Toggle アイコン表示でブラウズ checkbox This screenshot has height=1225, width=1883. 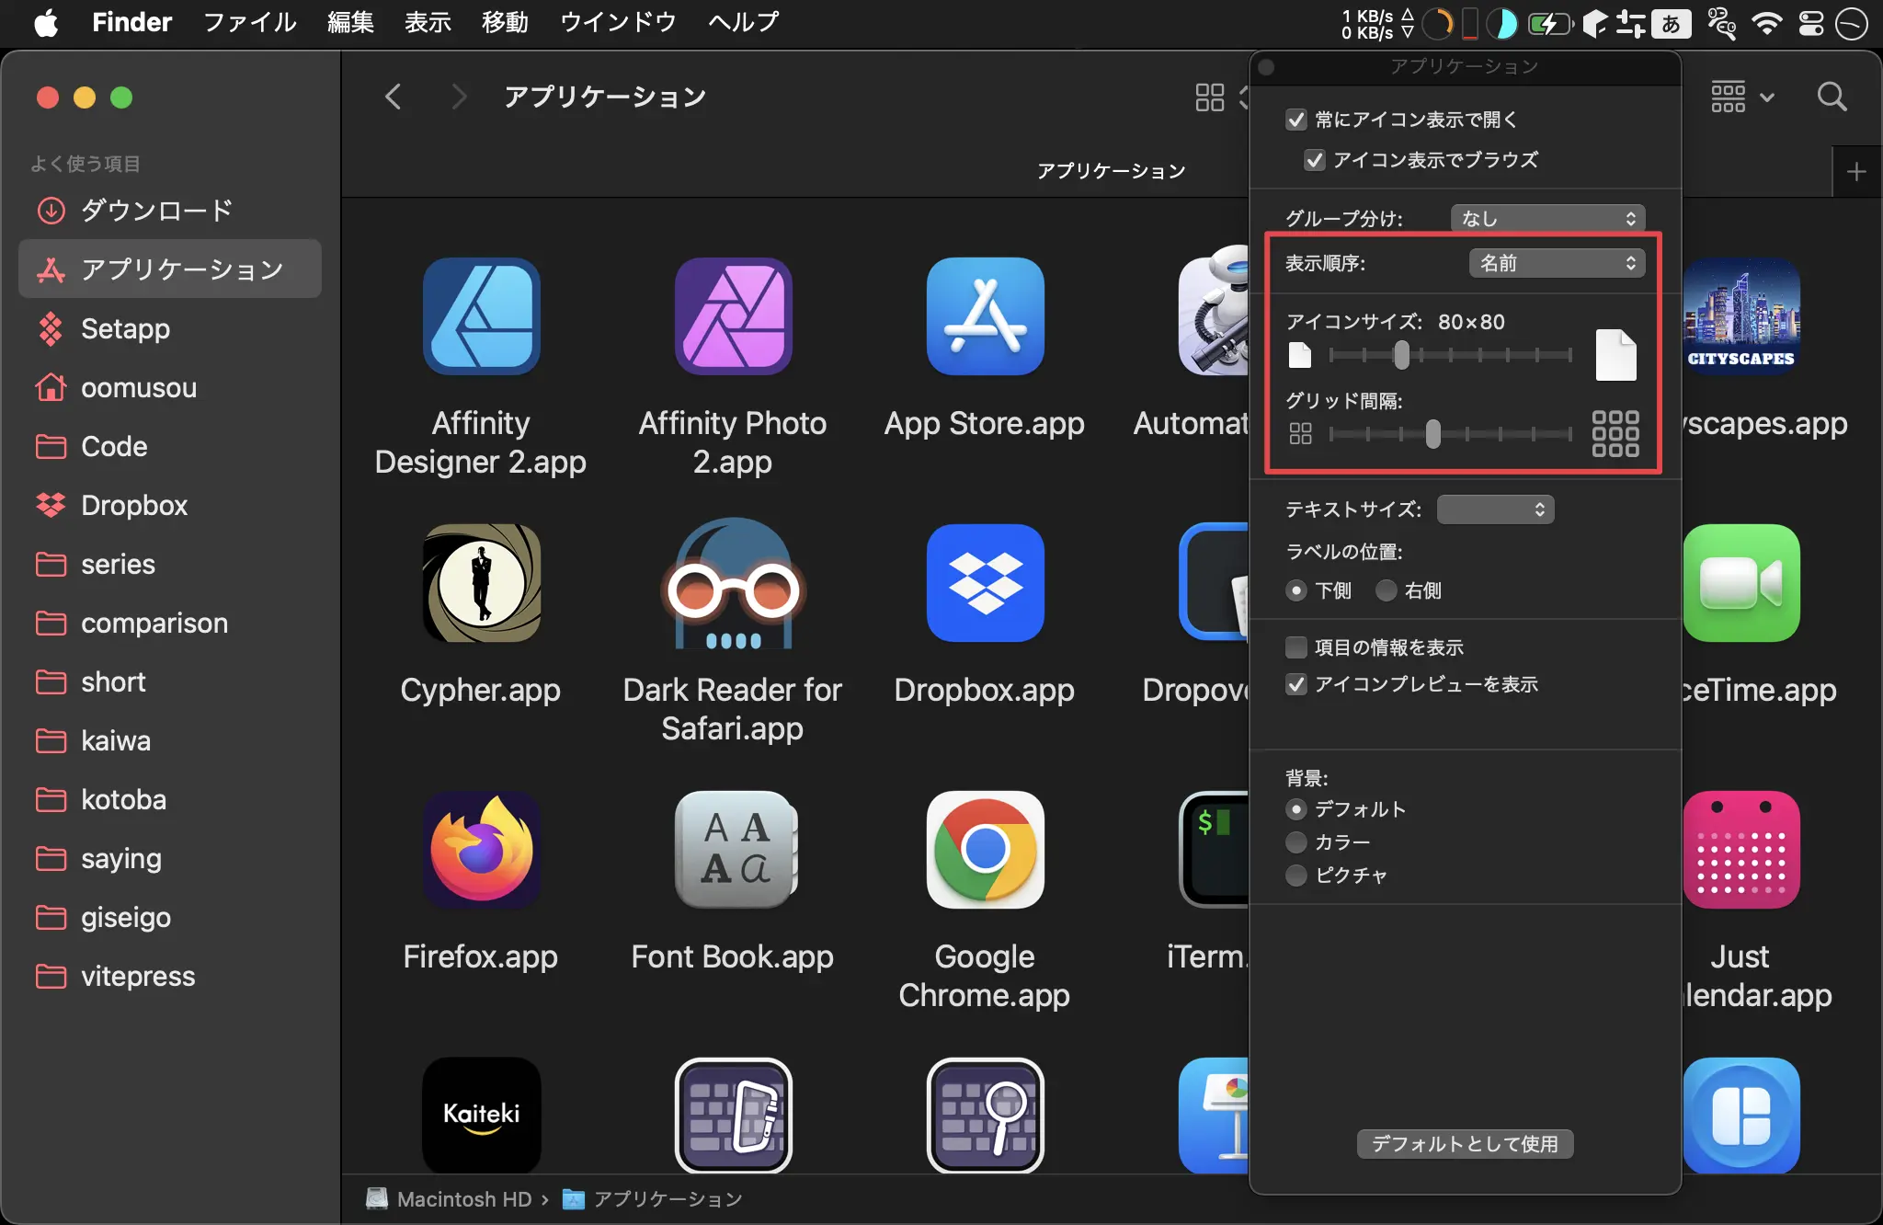point(1315,160)
